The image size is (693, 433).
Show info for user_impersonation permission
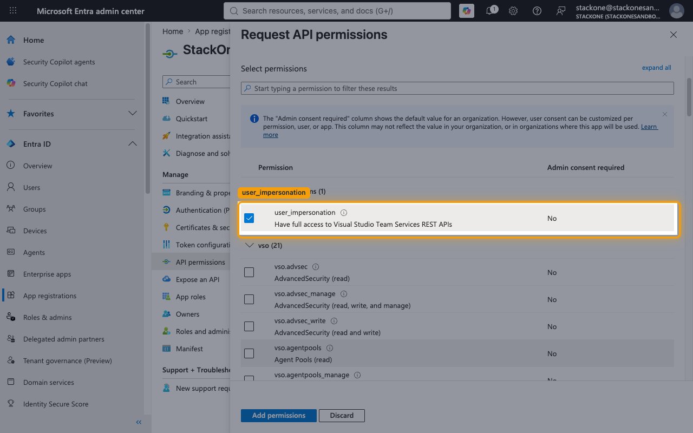(344, 213)
